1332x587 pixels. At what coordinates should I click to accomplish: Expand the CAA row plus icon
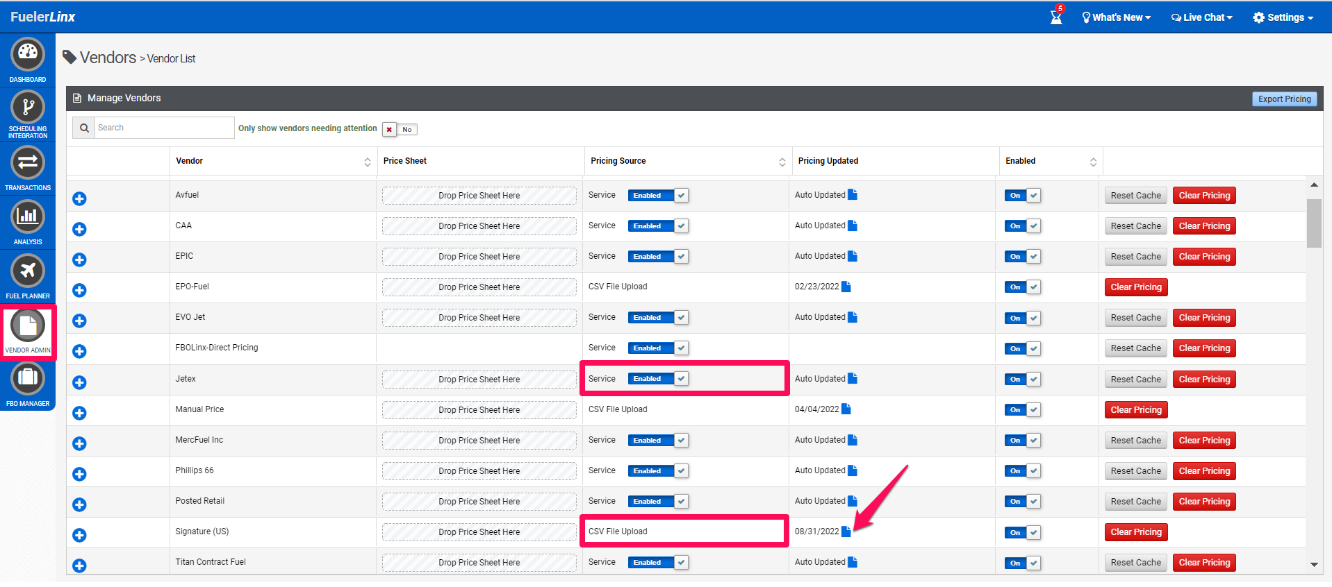click(79, 230)
